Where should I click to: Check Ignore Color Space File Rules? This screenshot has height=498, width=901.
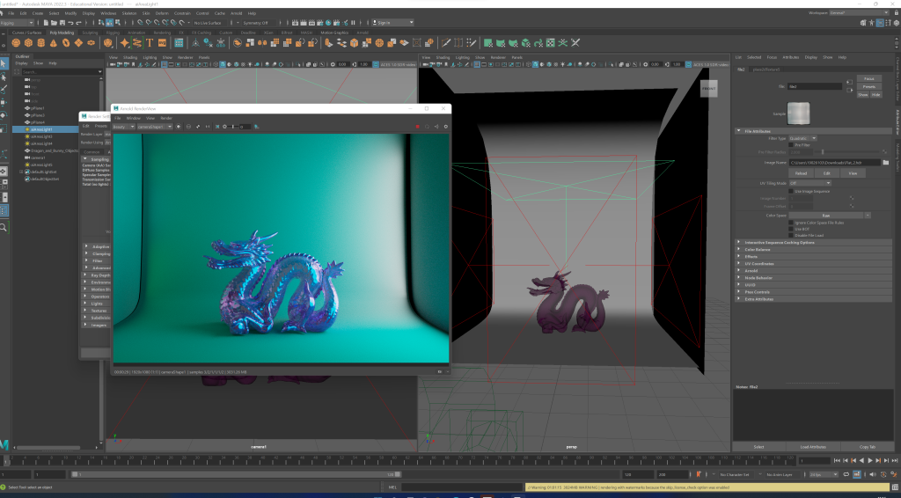[x=791, y=223]
